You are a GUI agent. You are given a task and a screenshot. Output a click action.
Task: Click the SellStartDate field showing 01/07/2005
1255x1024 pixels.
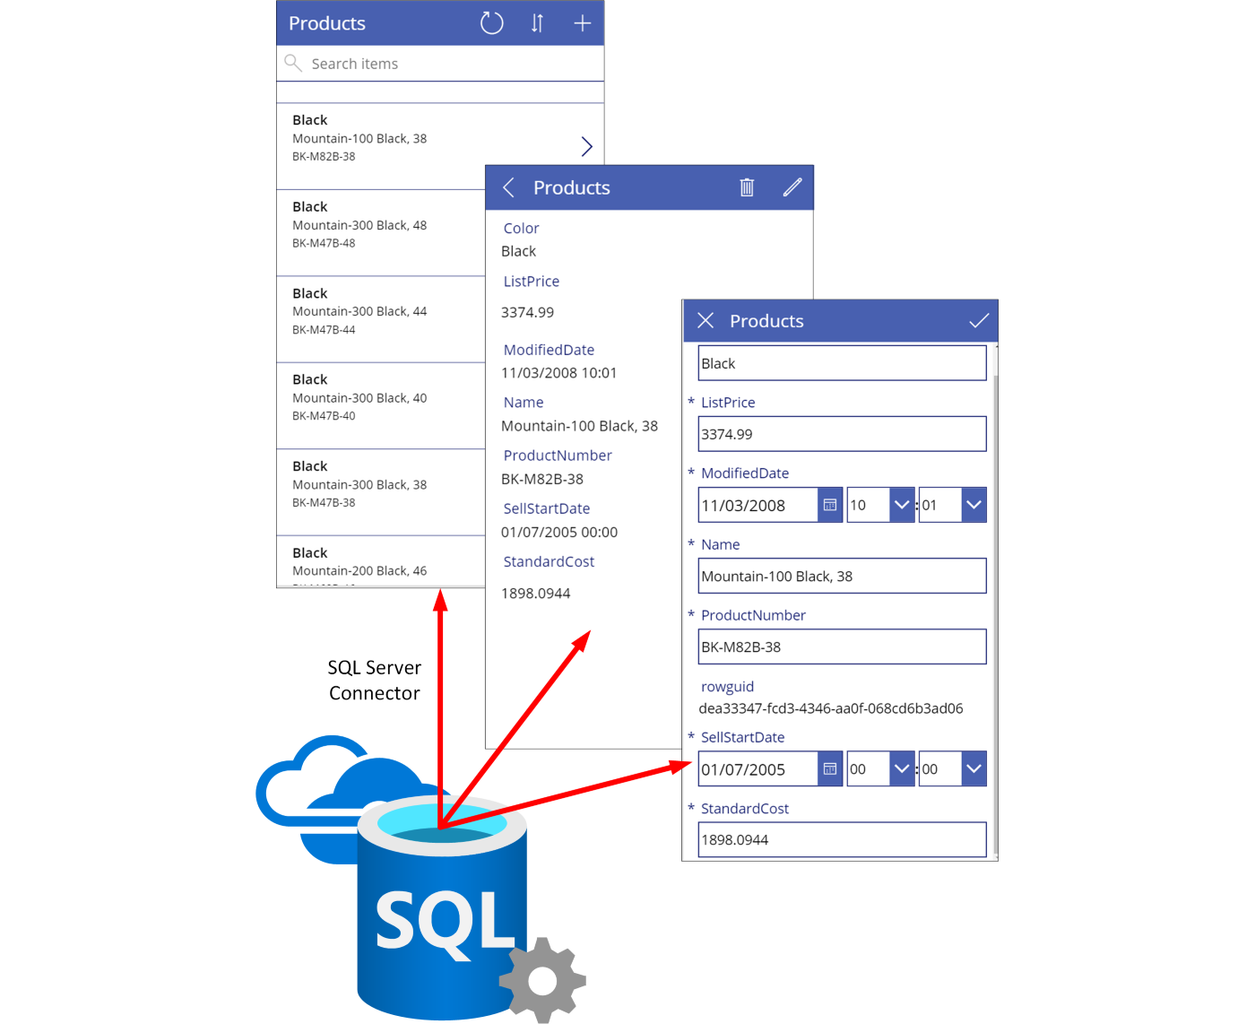click(758, 768)
